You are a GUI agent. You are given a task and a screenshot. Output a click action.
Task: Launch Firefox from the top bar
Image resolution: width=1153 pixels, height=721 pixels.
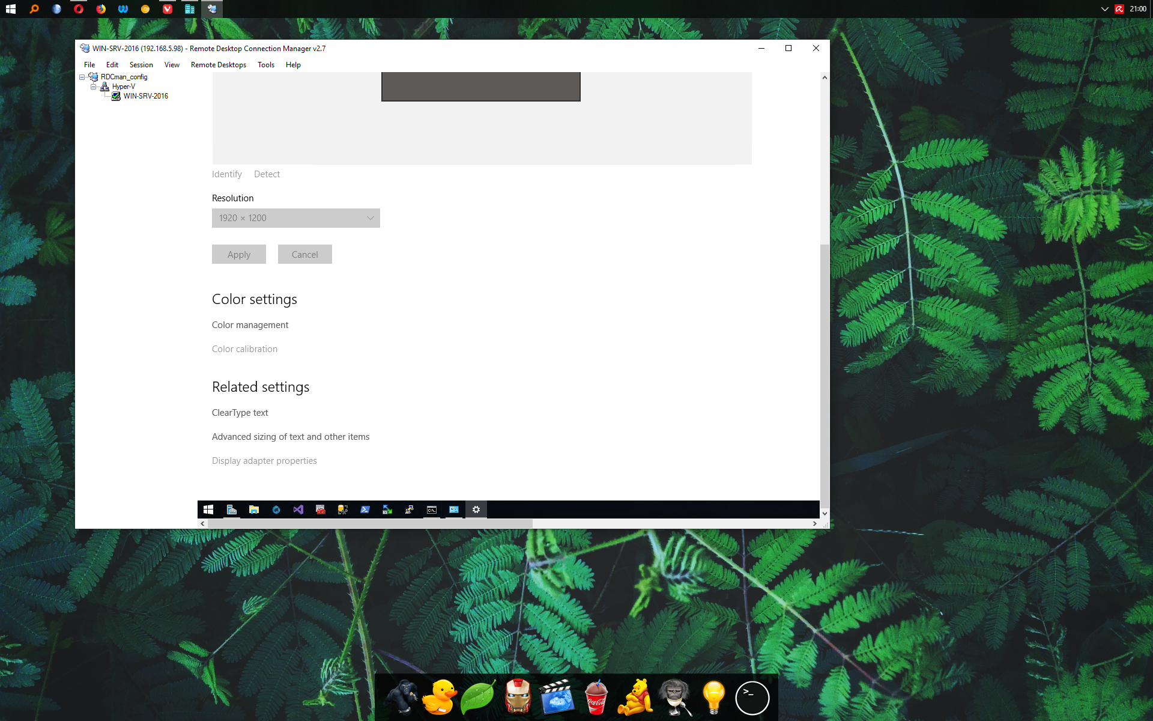click(101, 9)
